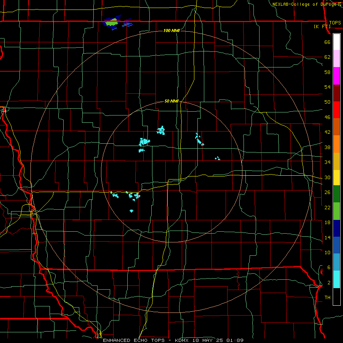Click the "100 NMI" range ring label
Viewport: 343px width, 343px height.
coord(171,30)
